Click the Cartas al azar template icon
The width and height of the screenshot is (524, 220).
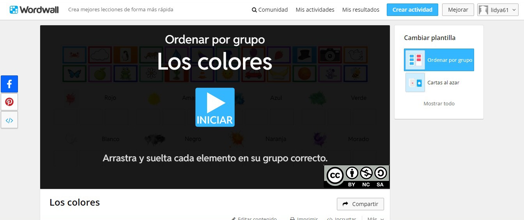pyautogui.click(x=415, y=82)
